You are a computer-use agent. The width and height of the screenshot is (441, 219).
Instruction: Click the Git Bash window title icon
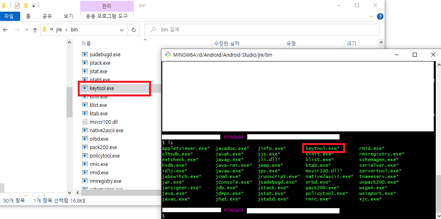point(168,55)
